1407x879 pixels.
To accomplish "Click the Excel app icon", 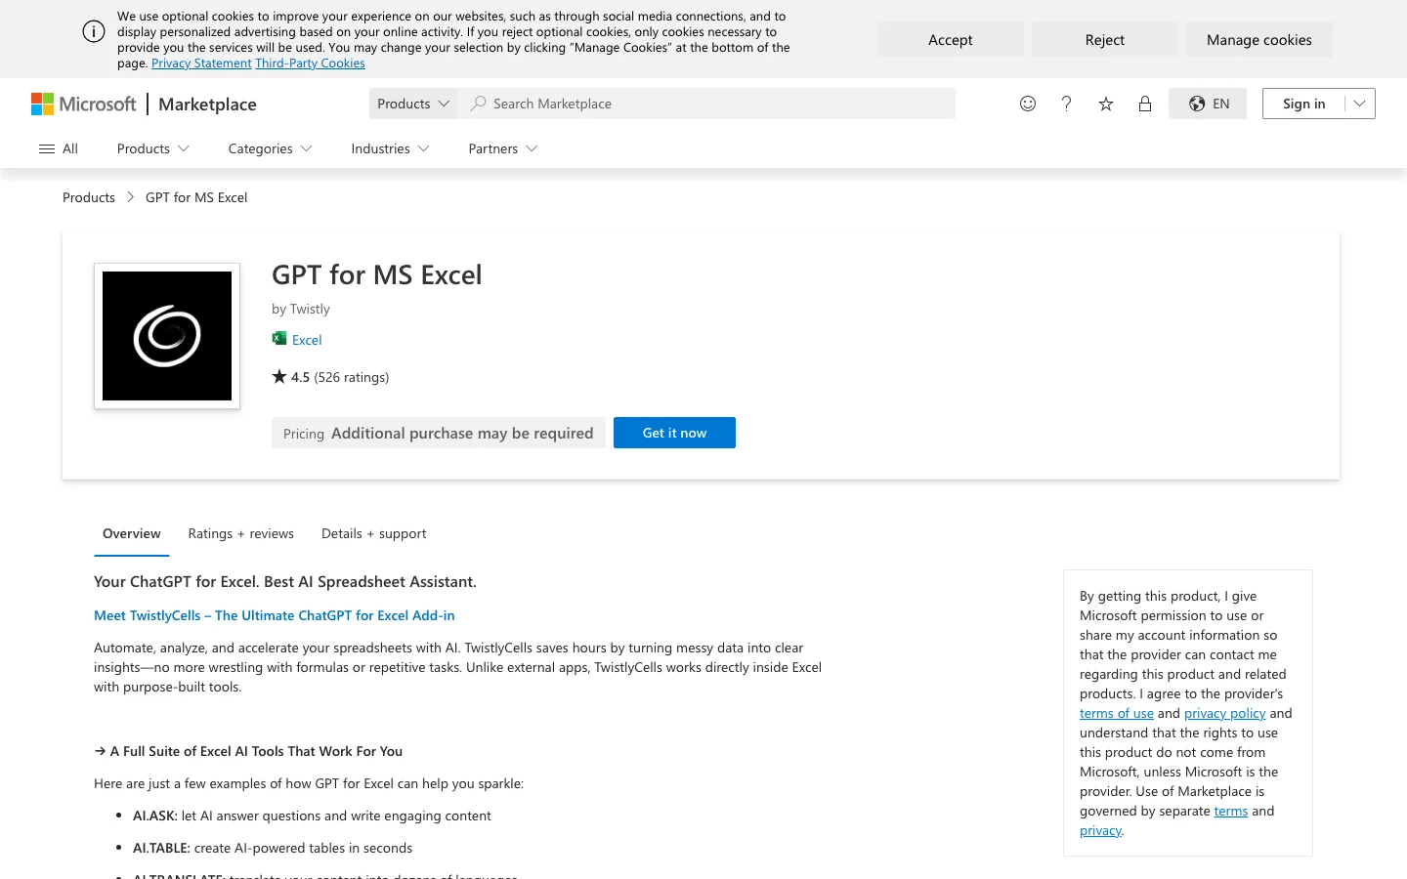I will [279, 339].
